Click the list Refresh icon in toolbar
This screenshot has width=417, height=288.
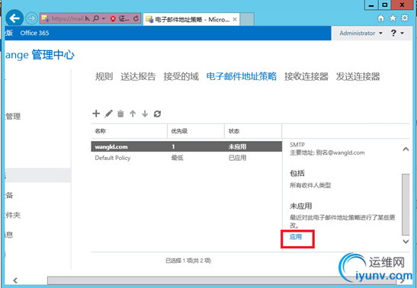(x=157, y=114)
